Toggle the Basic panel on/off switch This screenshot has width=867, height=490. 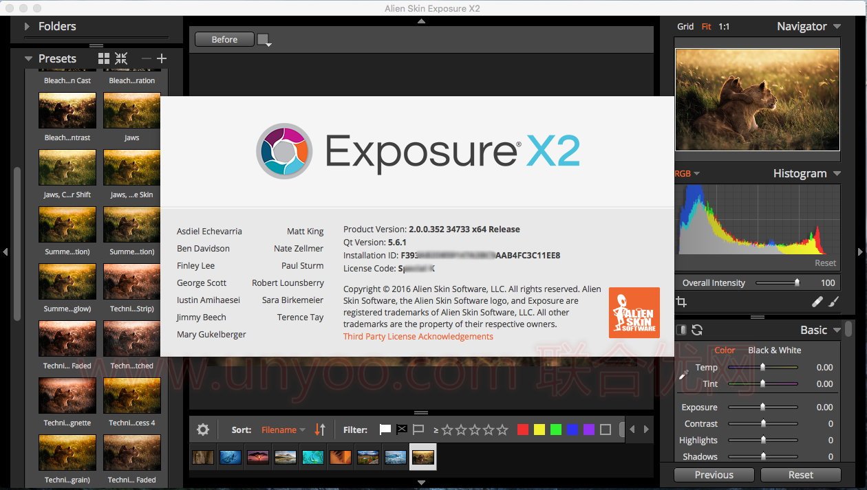click(x=681, y=330)
